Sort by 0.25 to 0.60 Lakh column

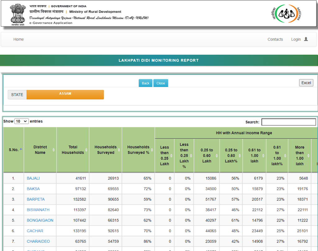tap(216, 155)
